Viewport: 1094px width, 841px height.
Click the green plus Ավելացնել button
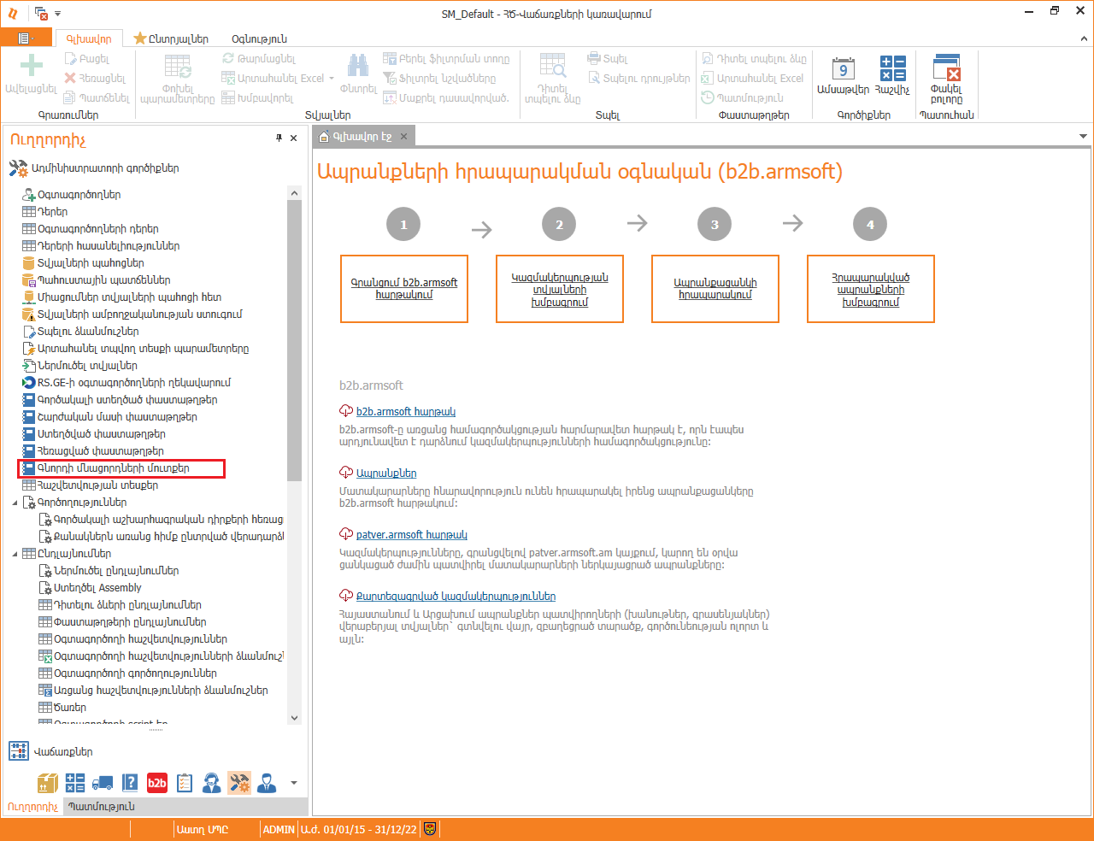[x=32, y=74]
